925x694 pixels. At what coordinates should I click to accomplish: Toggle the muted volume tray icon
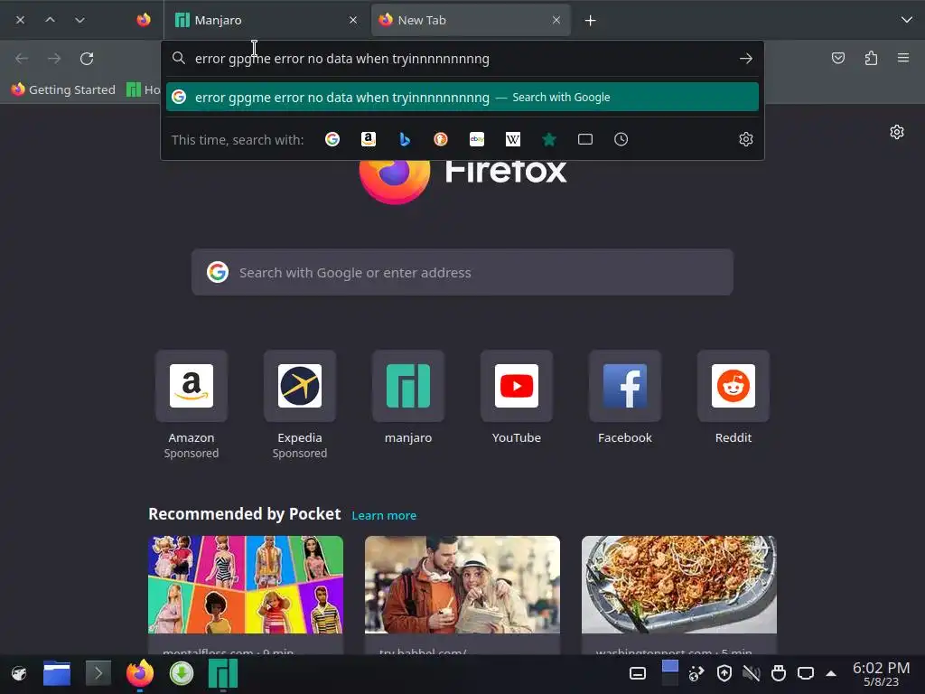click(751, 673)
